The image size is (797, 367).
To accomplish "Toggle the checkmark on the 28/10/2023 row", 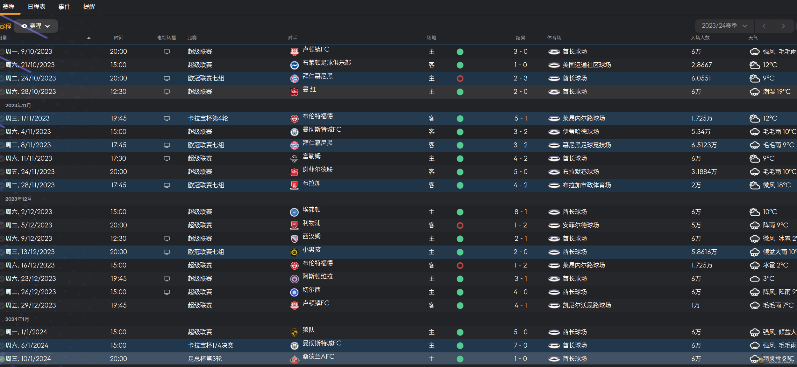I will point(2,92).
